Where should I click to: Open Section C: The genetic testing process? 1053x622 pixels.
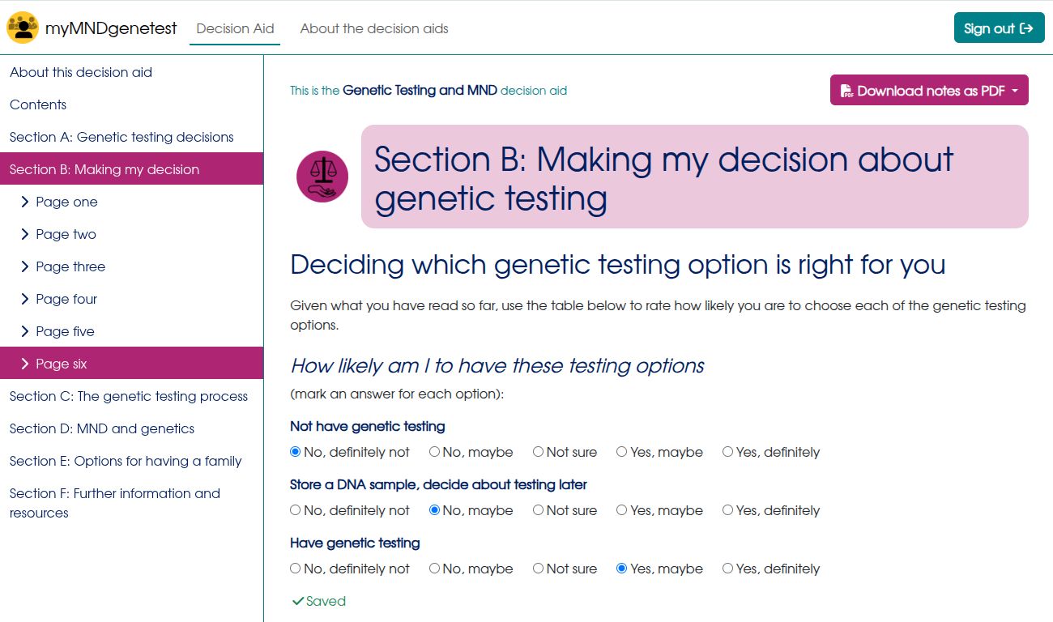tap(128, 396)
